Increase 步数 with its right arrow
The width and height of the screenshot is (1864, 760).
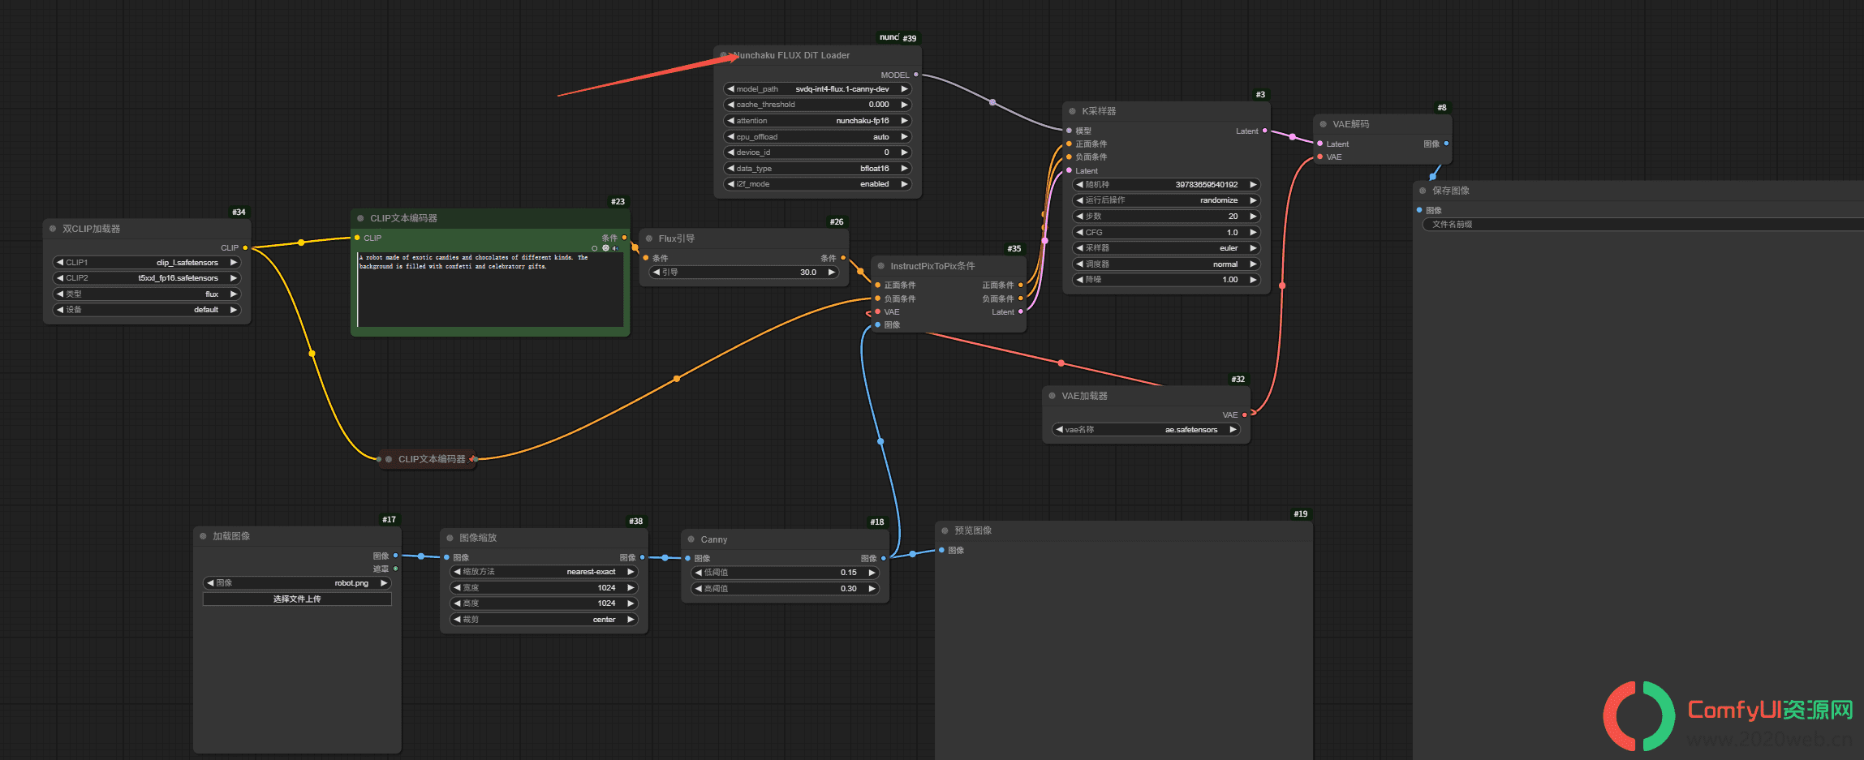(1253, 217)
